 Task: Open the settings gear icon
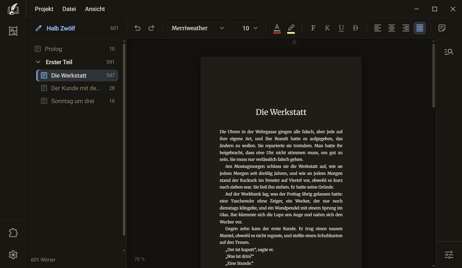13,255
